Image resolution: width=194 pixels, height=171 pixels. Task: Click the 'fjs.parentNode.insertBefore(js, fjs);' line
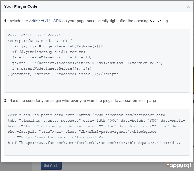53,68
